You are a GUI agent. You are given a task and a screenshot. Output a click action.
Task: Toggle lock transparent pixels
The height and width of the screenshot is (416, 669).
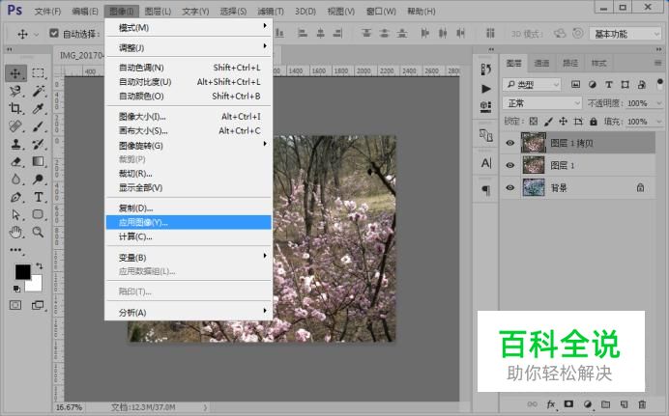[x=534, y=122]
